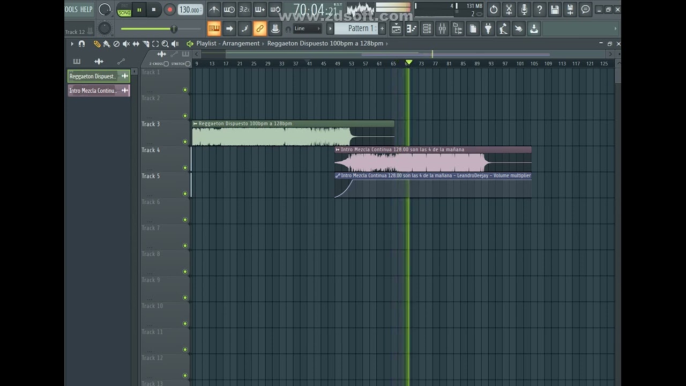This screenshot has height=386, width=686.
Task: Open Intro Mezcla Continua audio clip menu
Action: click(x=338, y=150)
